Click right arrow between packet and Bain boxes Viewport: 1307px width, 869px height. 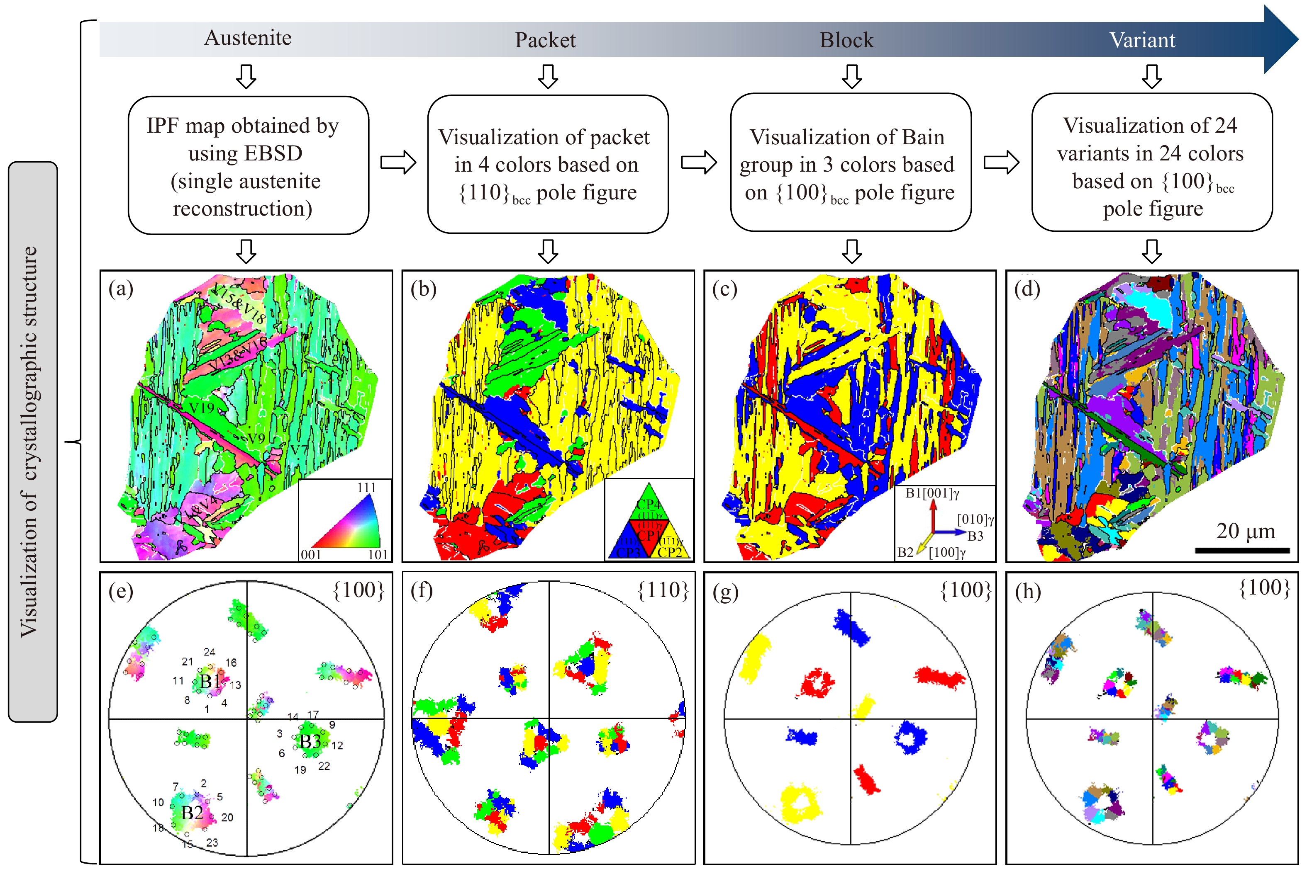coord(699,163)
